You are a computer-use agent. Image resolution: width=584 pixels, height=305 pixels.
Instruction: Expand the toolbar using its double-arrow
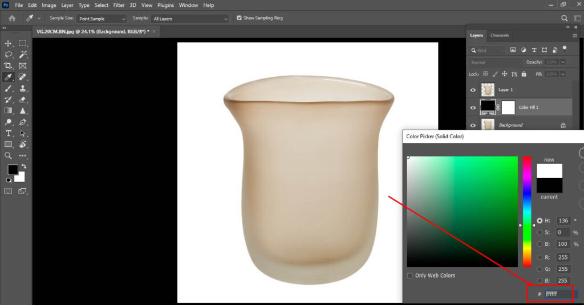click(x=4, y=28)
